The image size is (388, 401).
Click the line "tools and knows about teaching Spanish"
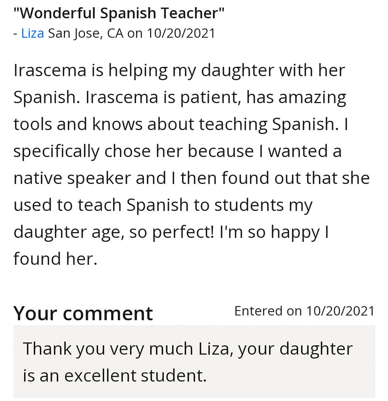coord(181,125)
